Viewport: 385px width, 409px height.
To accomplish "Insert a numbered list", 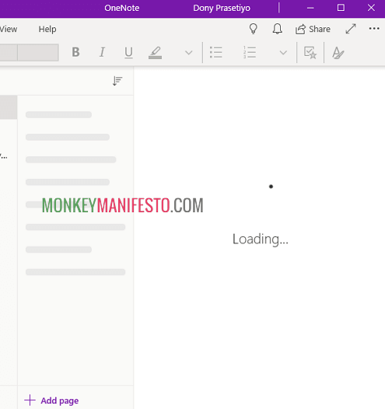I will [x=250, y=52].
